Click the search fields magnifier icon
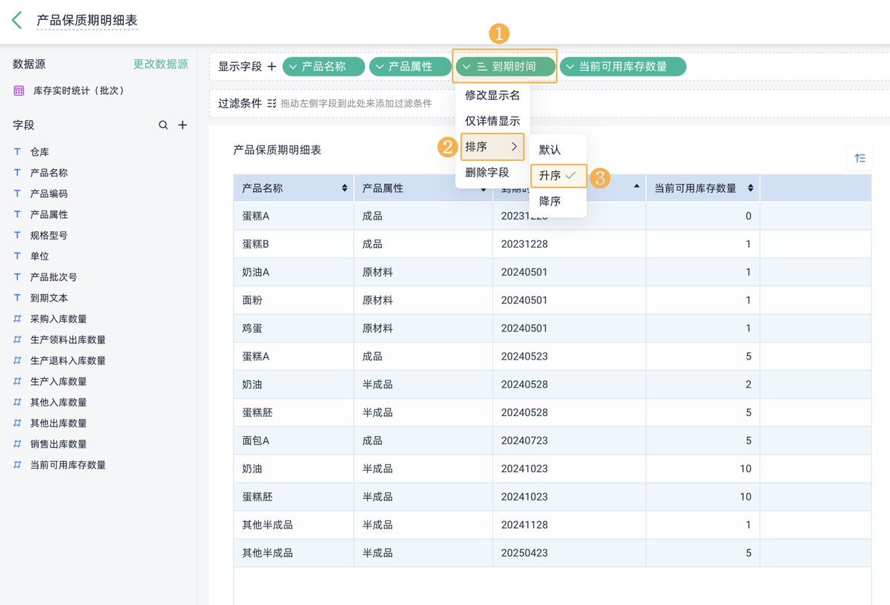The width and height of the screenshot is (890, 605). click(163, 125)
